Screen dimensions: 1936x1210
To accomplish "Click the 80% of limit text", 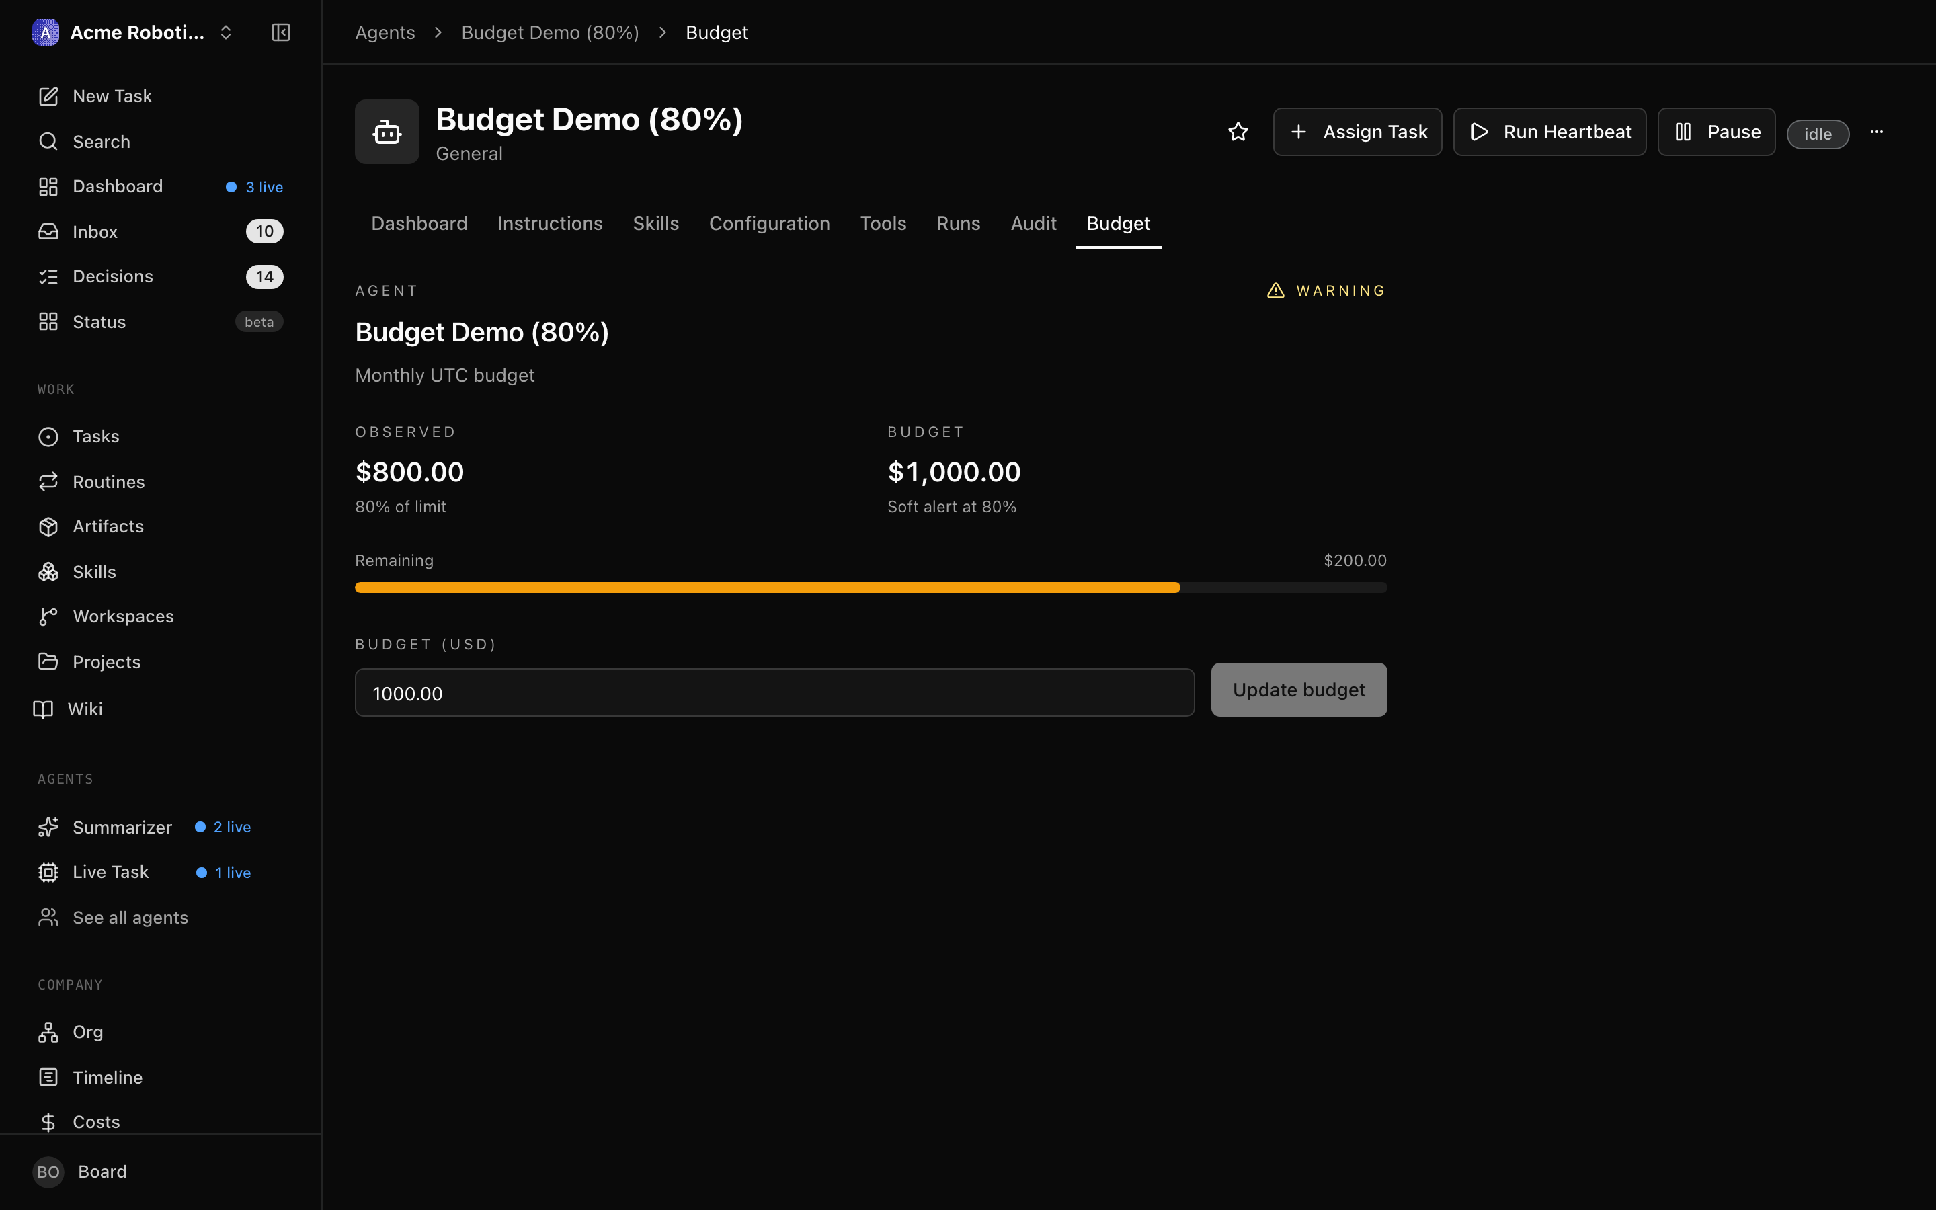I will coord(400,507).
